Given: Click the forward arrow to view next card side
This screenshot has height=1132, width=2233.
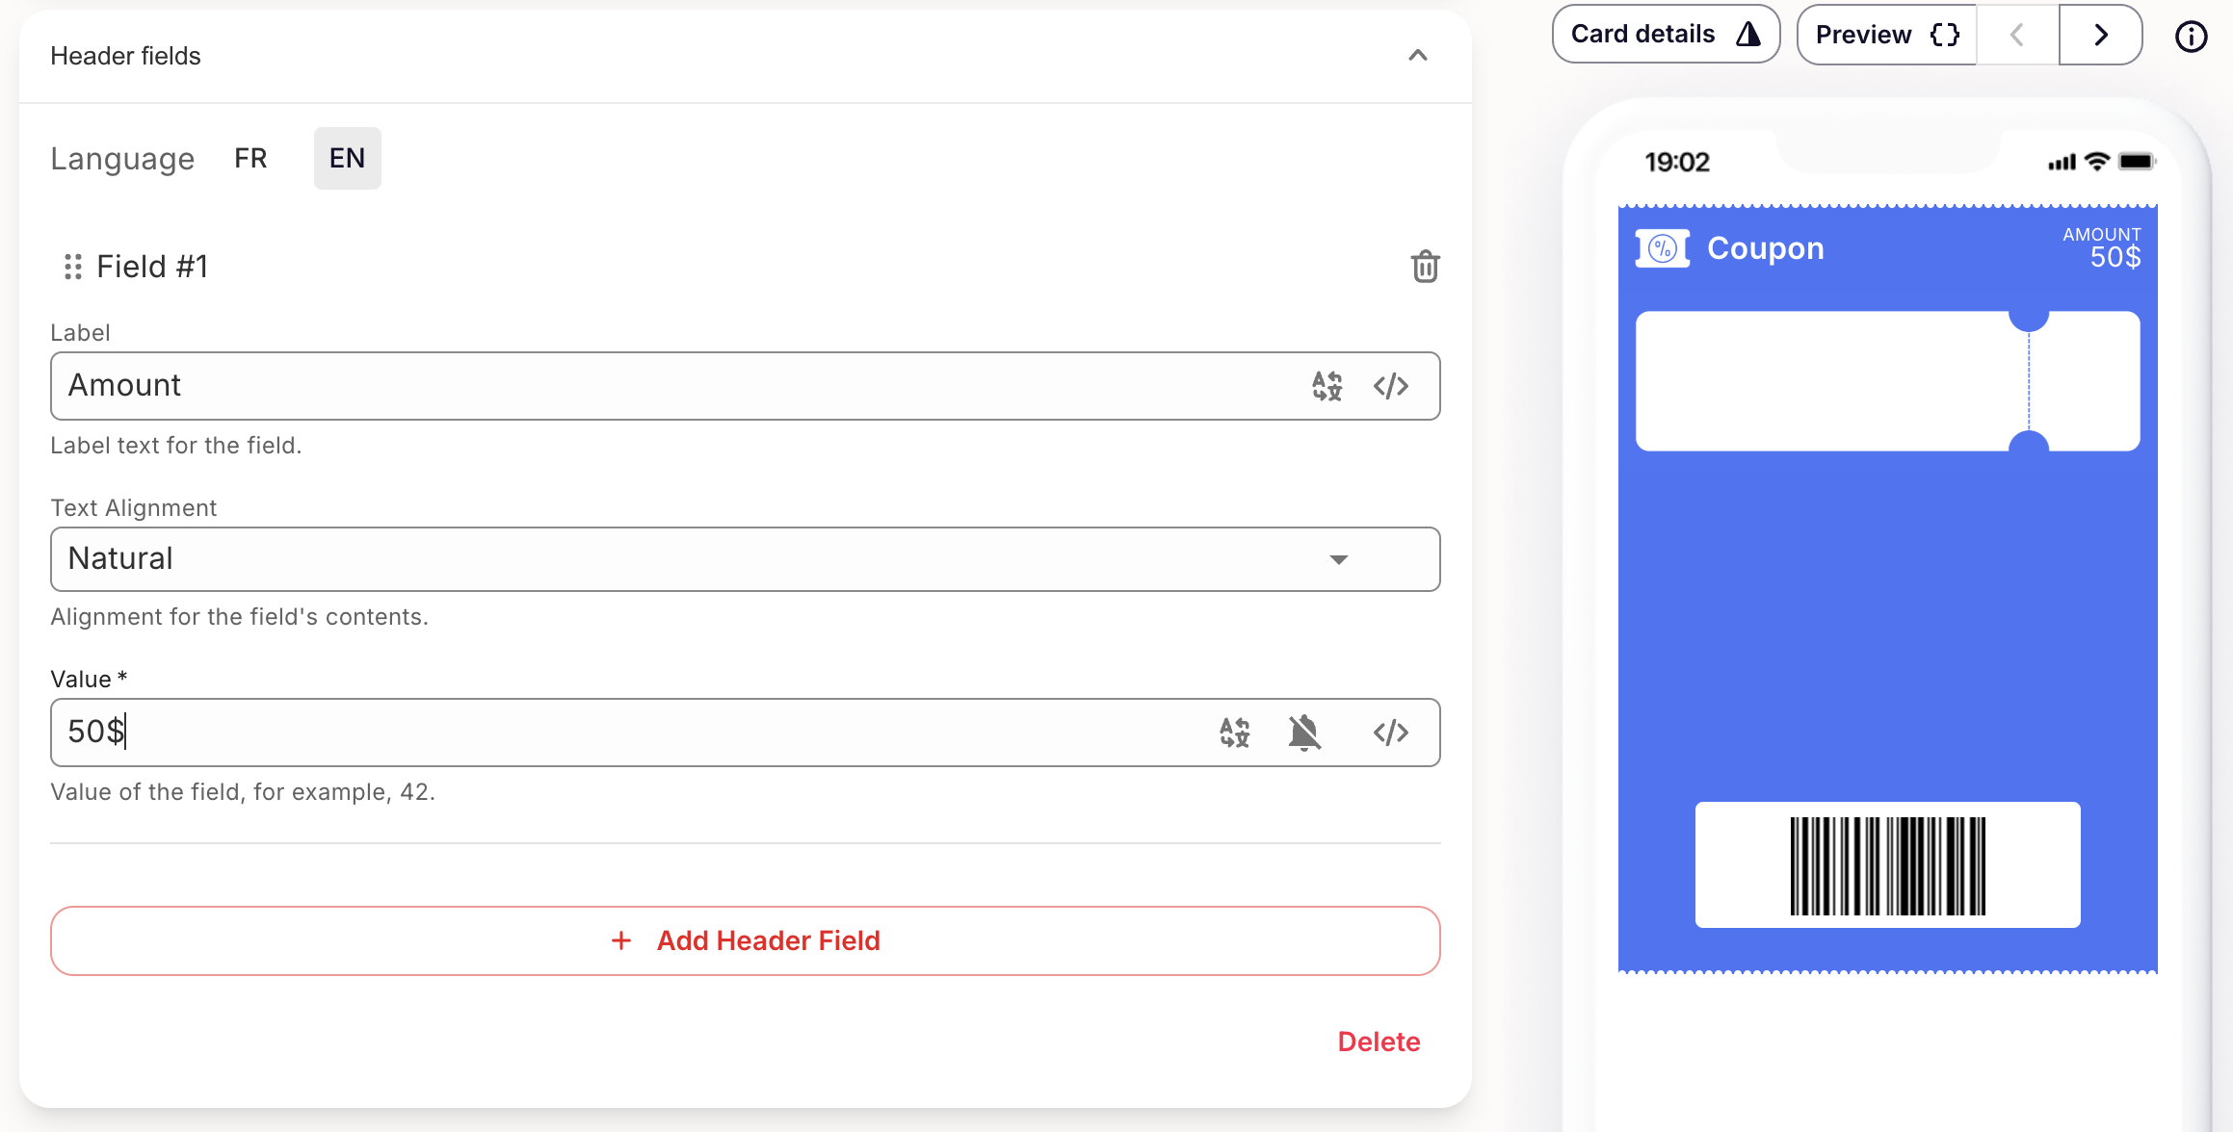Looking at the screenshot, I should pyautogui.click(x=2100, y=36).
